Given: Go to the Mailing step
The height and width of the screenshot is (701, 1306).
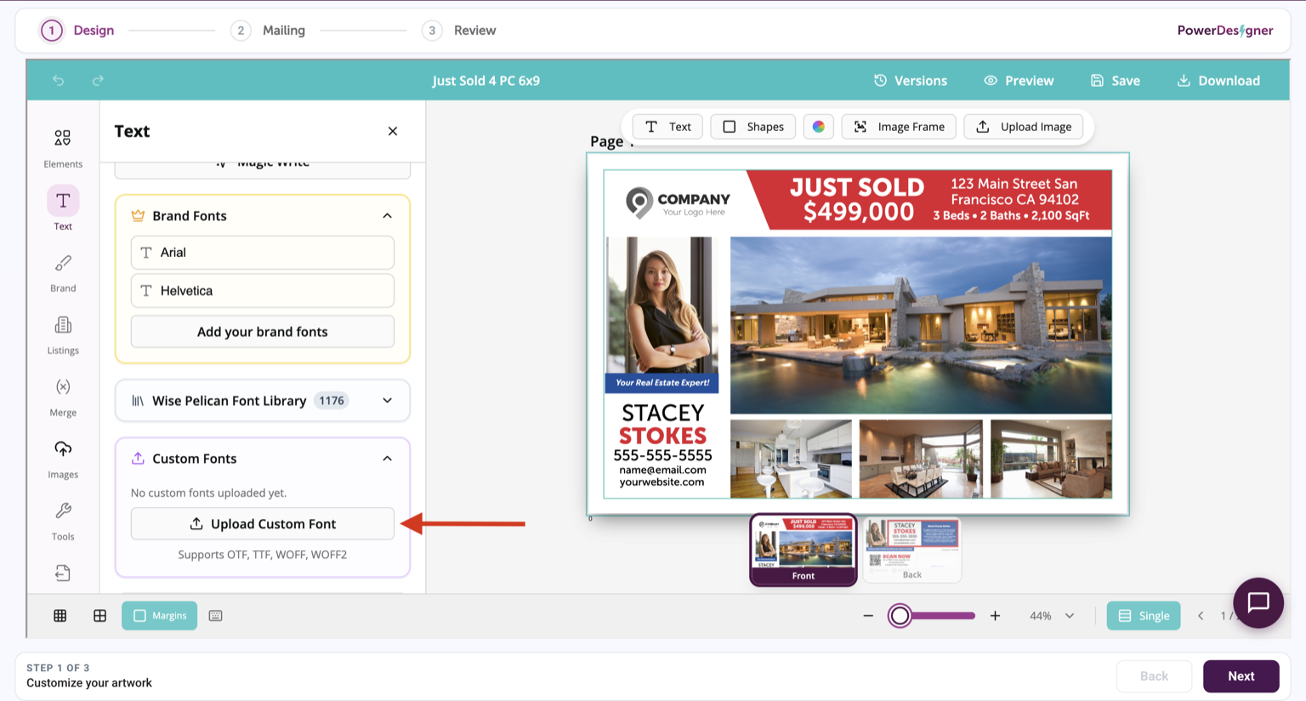Looking at the screenshot, I should pyautogui.click(x=268, y=31).
